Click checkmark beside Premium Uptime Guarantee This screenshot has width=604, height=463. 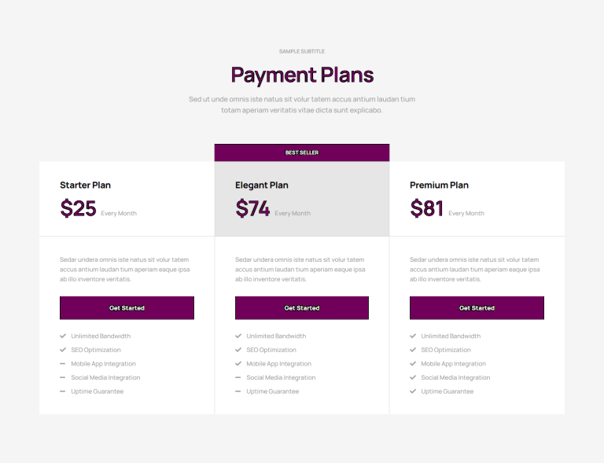pos(413,391)
